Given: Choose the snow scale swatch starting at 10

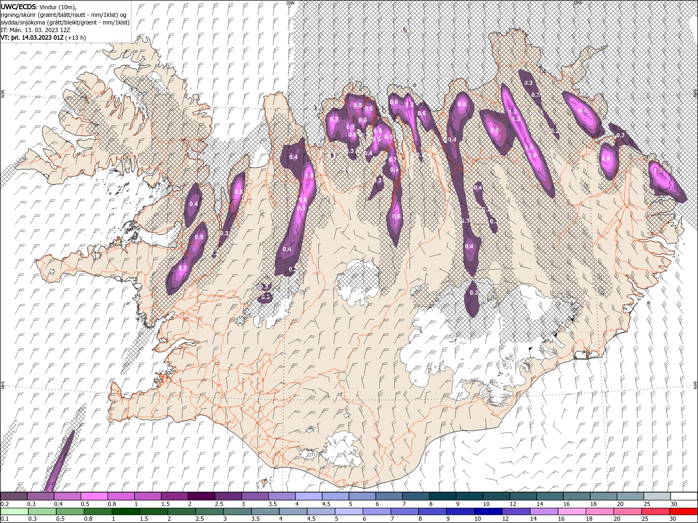Looking at the screenshot, I should [x=496, y=496].
